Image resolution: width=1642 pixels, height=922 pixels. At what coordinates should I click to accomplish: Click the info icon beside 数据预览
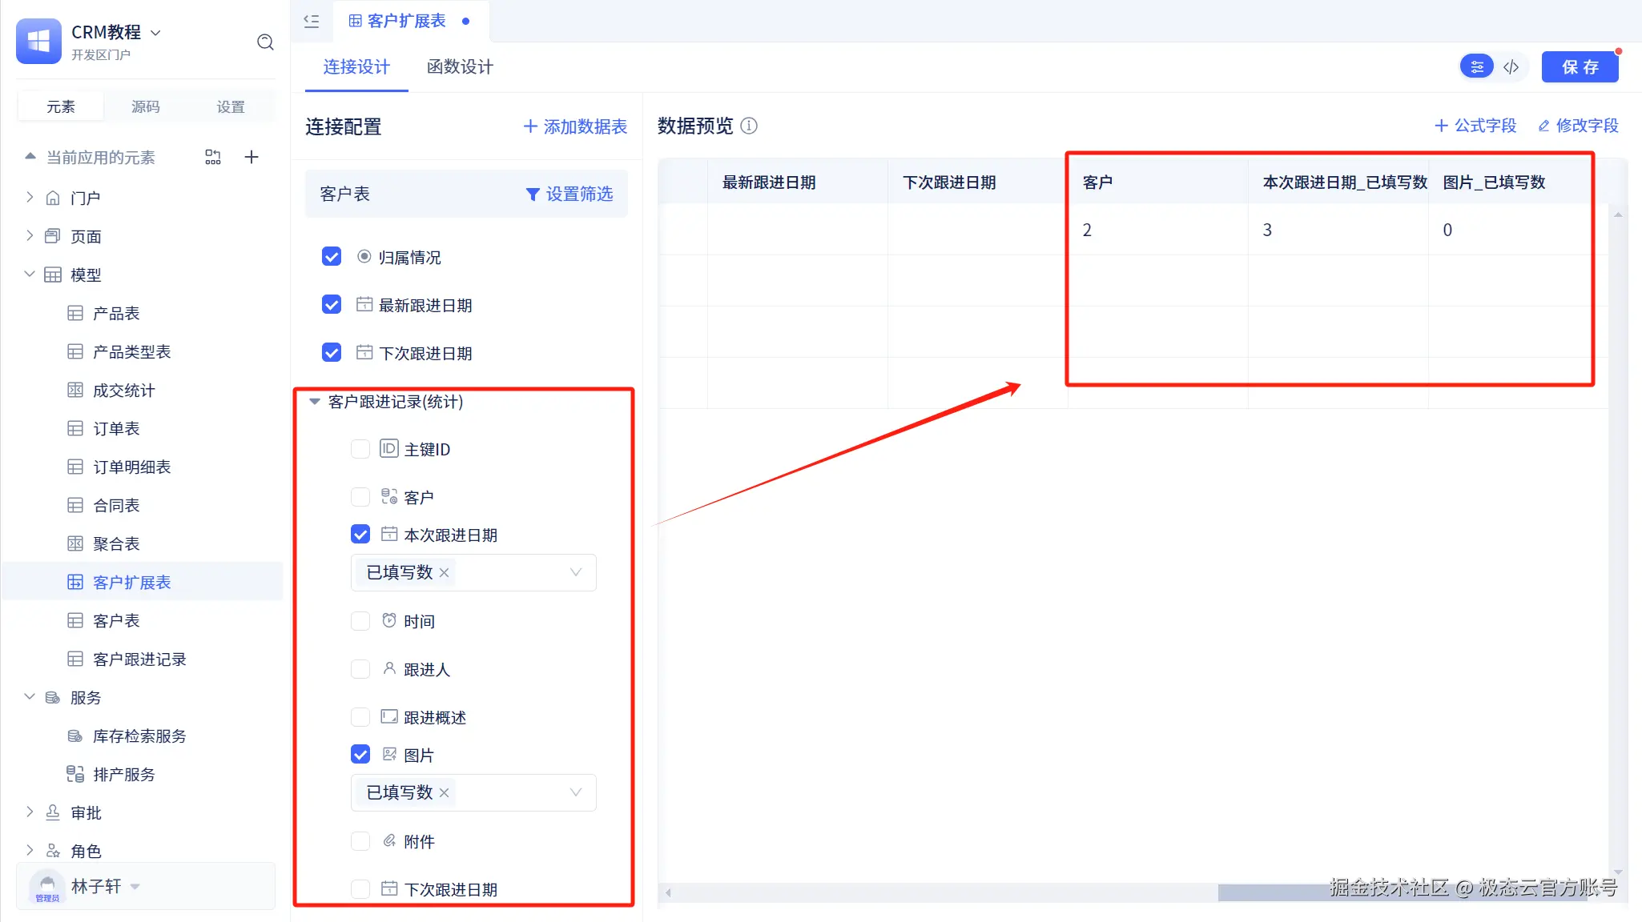click(x=749, y=126)
